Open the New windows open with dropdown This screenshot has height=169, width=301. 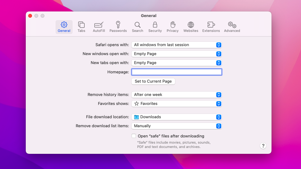tap(177, 54)
